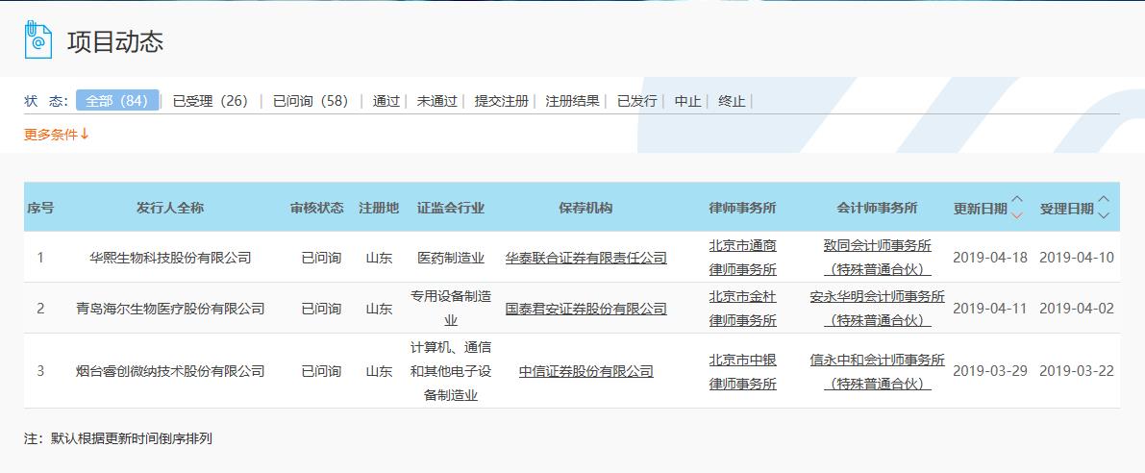Filter by 中止 status
Image resolution: width=1145 pixels, height=473 pixels.
[x=688, y=101]
